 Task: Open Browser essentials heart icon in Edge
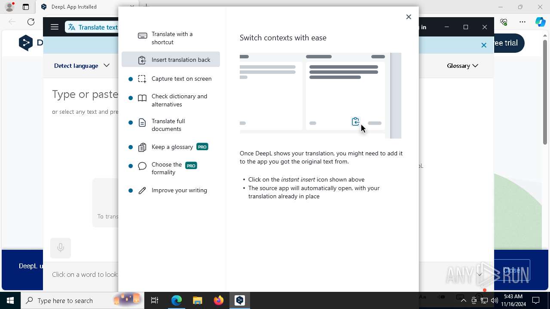504,22
